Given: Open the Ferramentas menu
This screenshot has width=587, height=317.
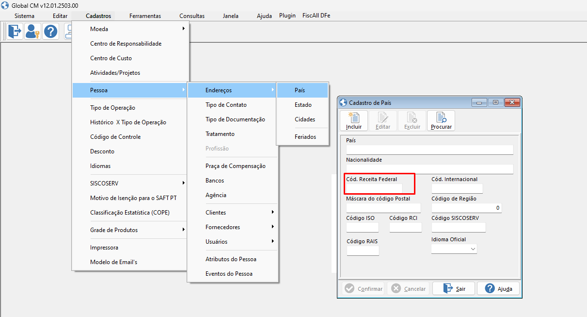Looking at the screenshot, I should (145, 16).
